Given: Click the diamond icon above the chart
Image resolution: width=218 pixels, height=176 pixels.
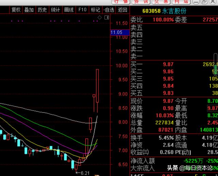Looking at the screenshot, I should 99,17.
